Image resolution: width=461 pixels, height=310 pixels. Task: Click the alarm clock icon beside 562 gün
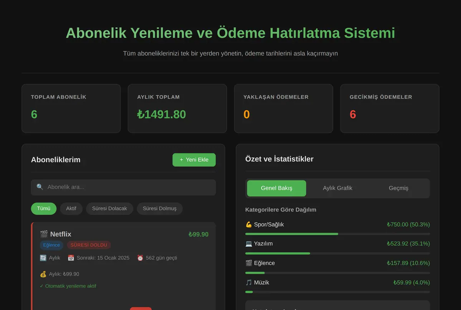pyautogui.click(x=140, y=258)
